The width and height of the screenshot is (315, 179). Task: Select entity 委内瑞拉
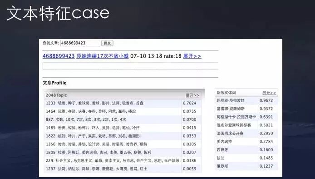(224, 142)
